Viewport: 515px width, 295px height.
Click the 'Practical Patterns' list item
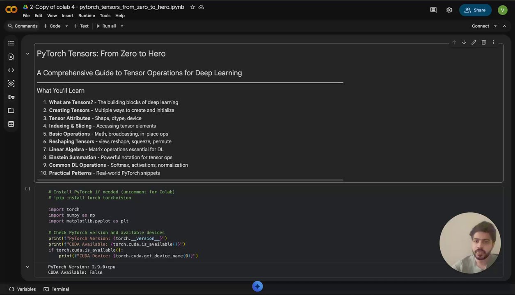104,173
